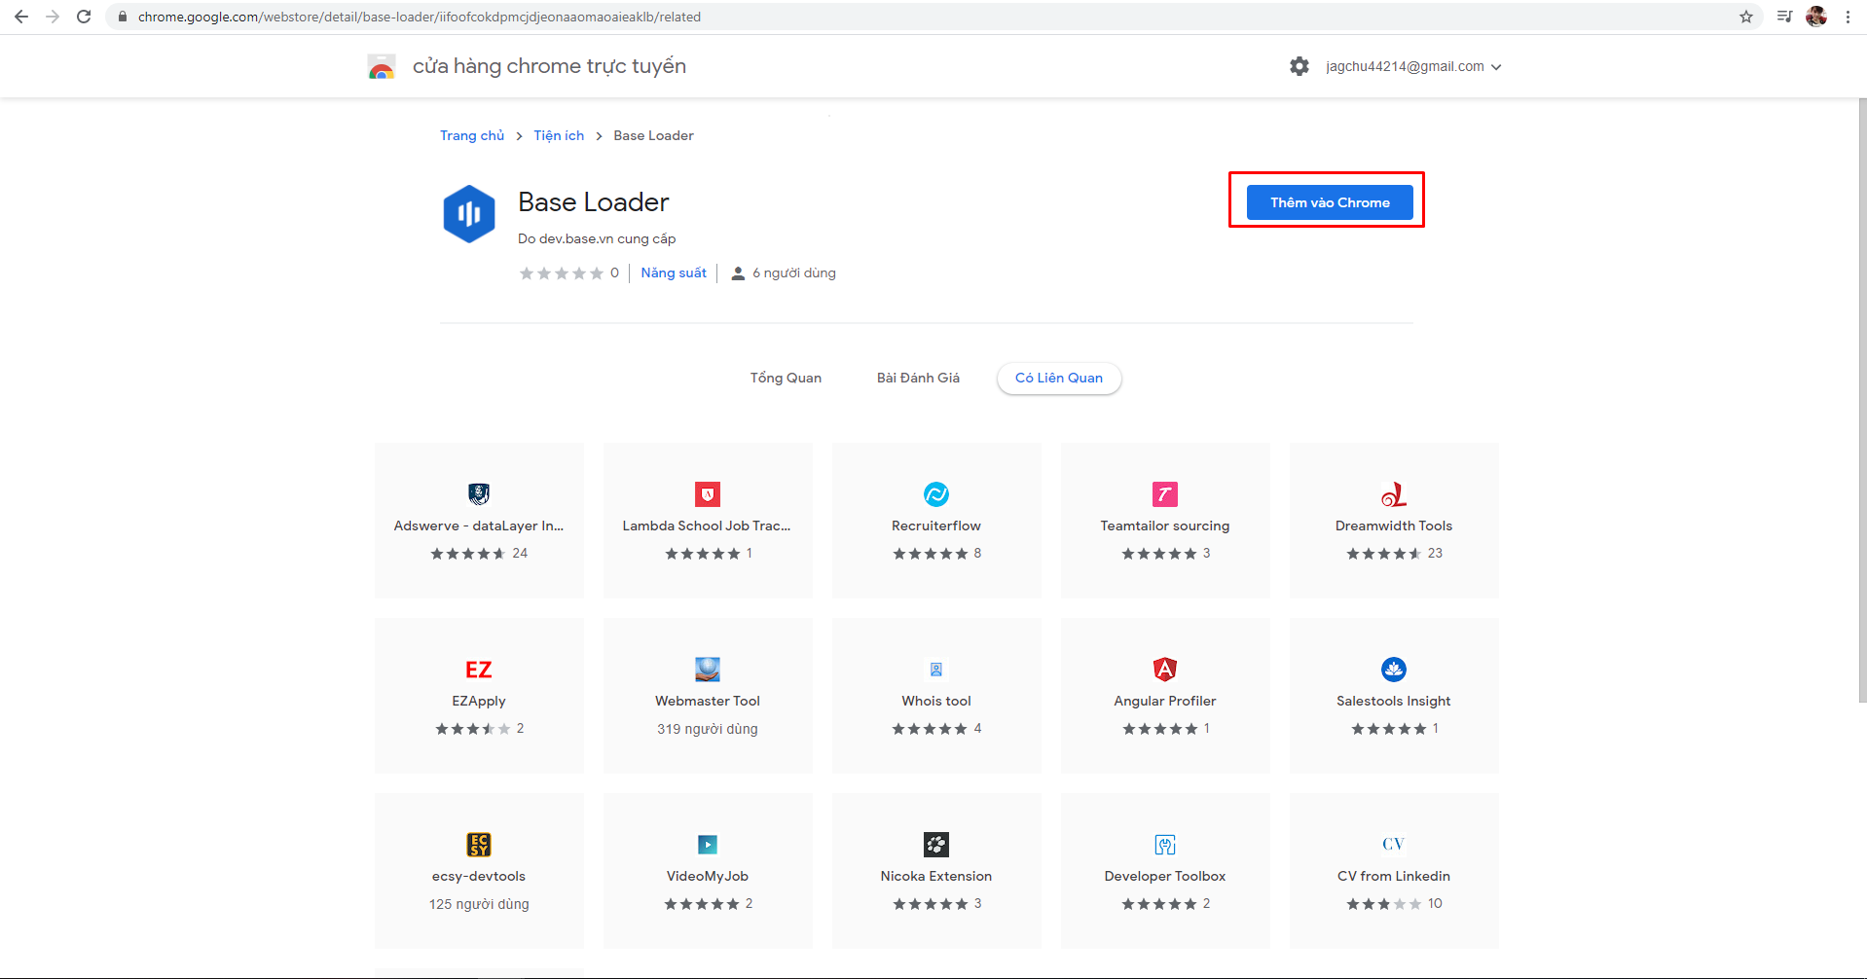Open the Developer Toolbox card title
Screen dimensions: 1867x979
[1165, 876]
